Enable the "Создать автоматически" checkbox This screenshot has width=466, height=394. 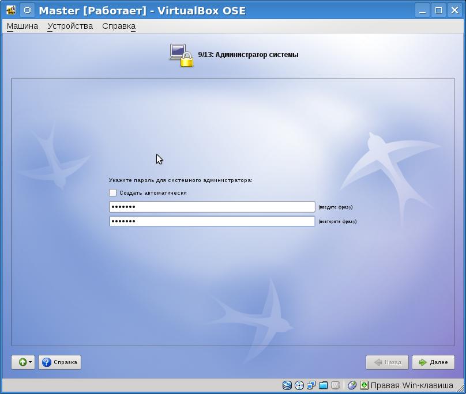(113, 193)
